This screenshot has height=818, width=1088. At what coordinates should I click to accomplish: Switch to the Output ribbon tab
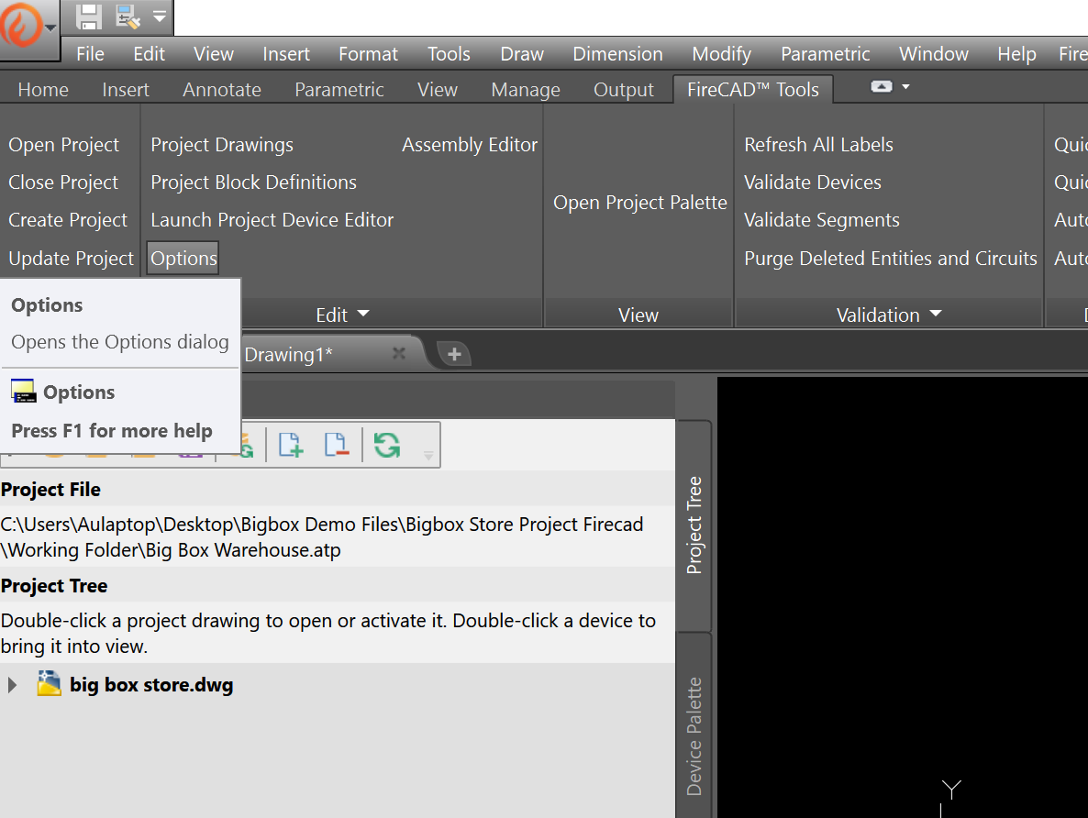624,90
